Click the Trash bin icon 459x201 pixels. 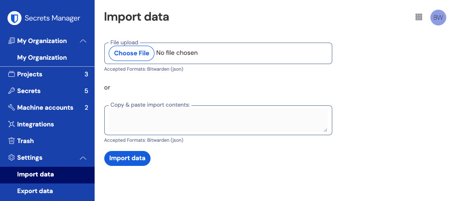pos(12,141)
